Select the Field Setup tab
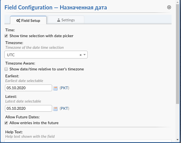The image size is (181, 143). click(28, 20)
